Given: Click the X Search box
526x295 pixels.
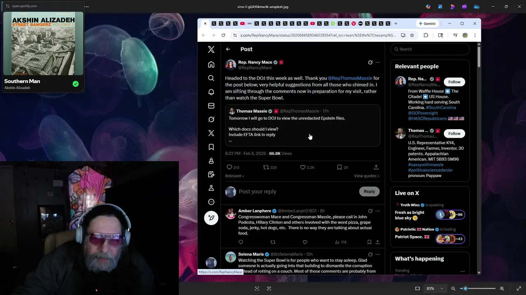Looking at the screenshot, I should point(430,49).
